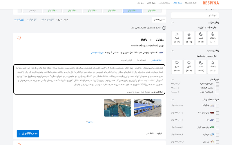Click the بن ریل company logo

pyautogui.click(x=212, y=142)
